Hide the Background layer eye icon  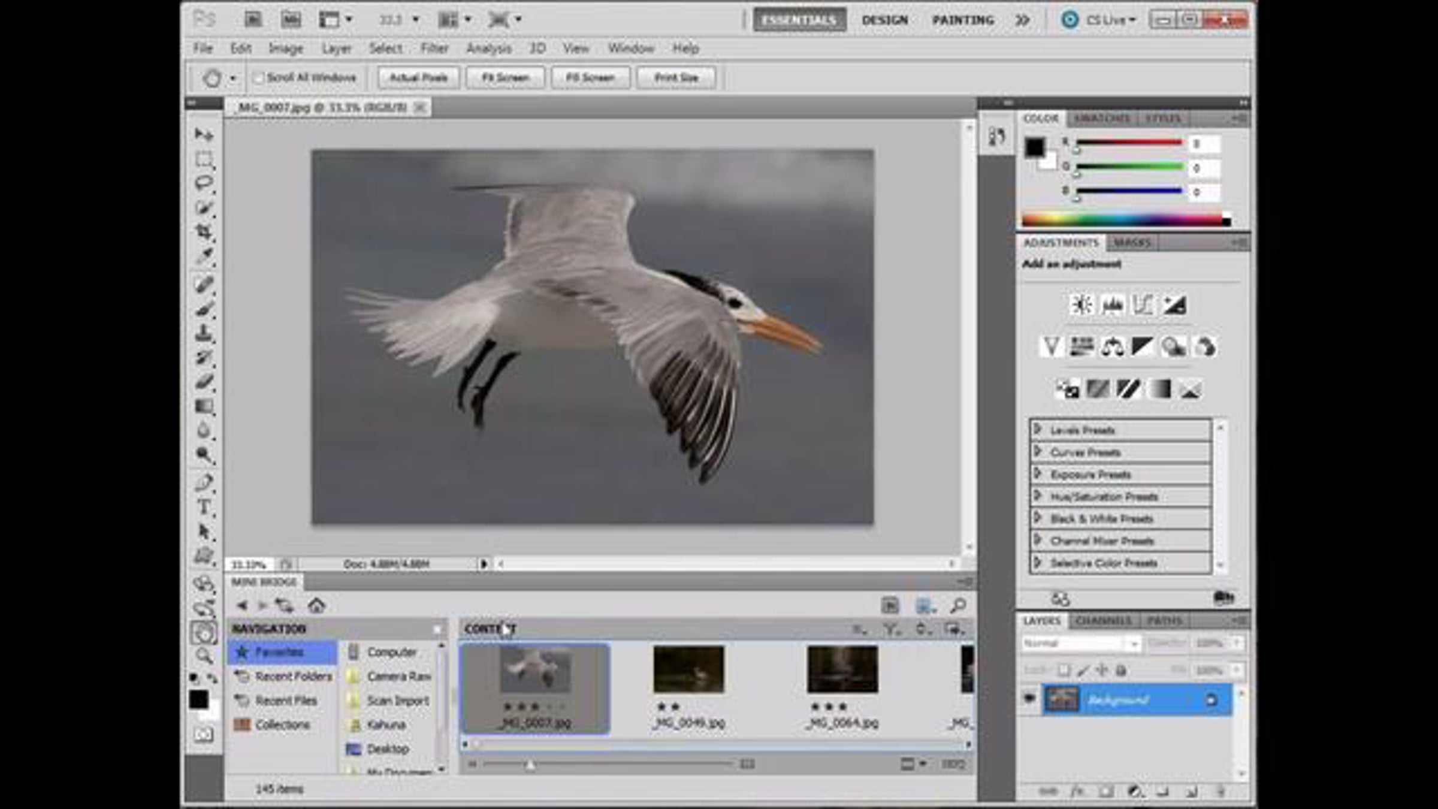pyautogui.click(x=1029, y=699)
